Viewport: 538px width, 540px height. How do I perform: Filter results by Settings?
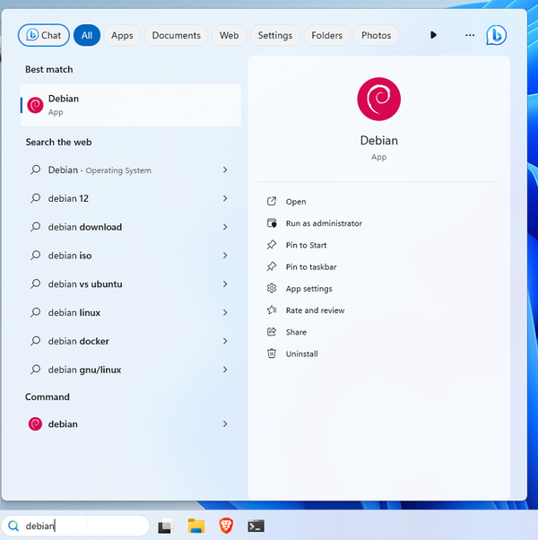[x=275, y=35]
